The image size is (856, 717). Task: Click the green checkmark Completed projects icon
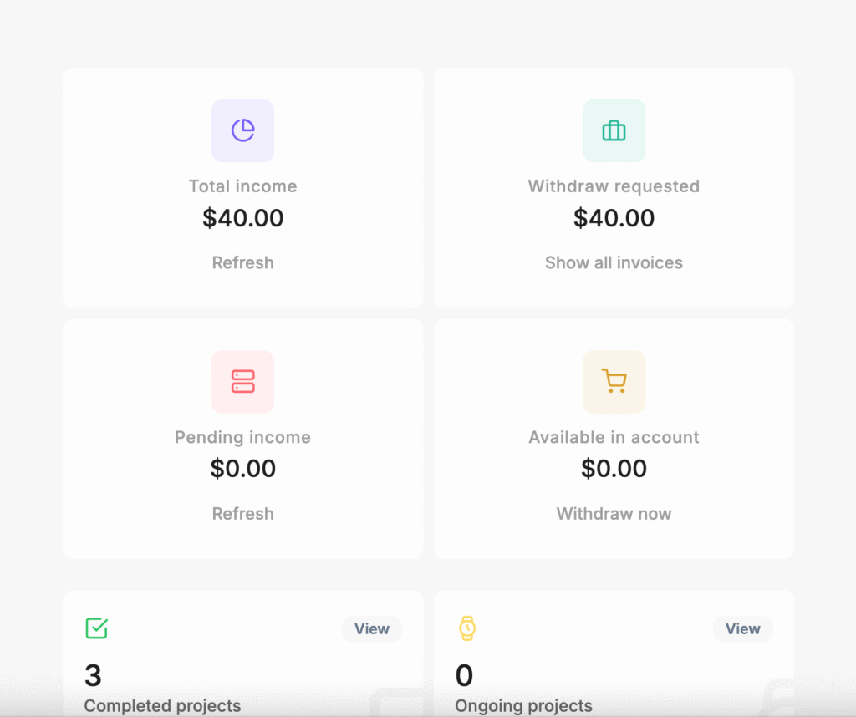pos(97,628)
